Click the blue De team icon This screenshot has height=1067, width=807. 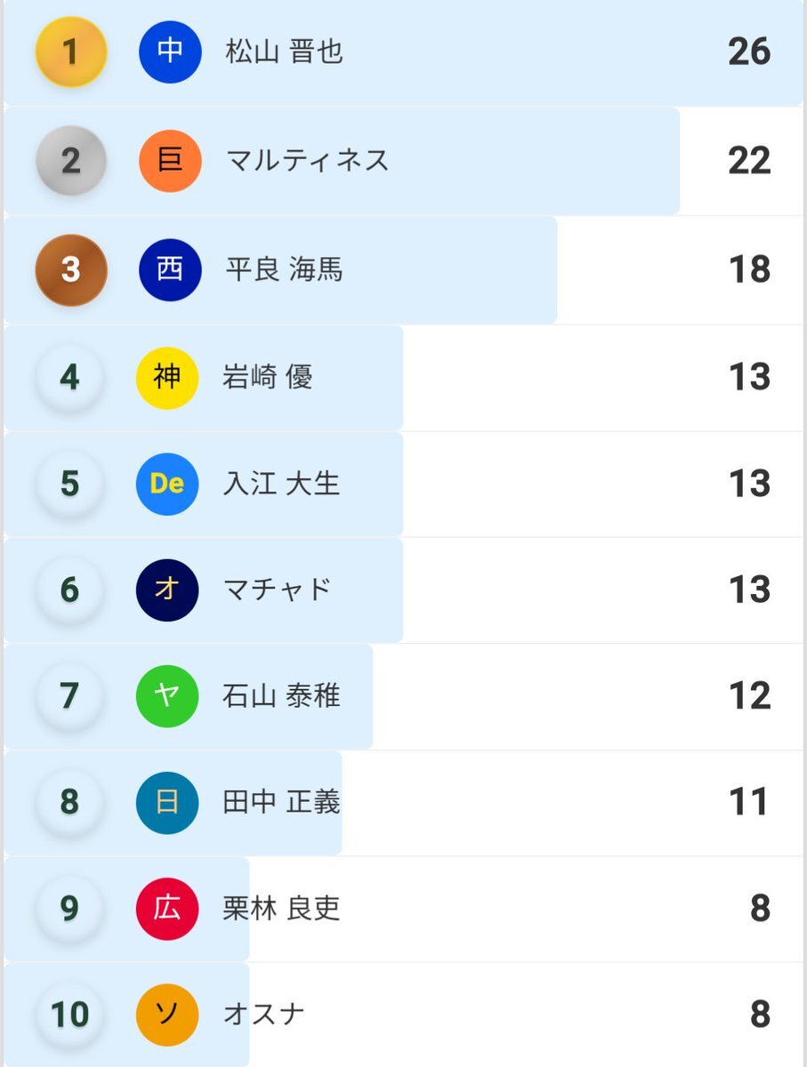166,484
